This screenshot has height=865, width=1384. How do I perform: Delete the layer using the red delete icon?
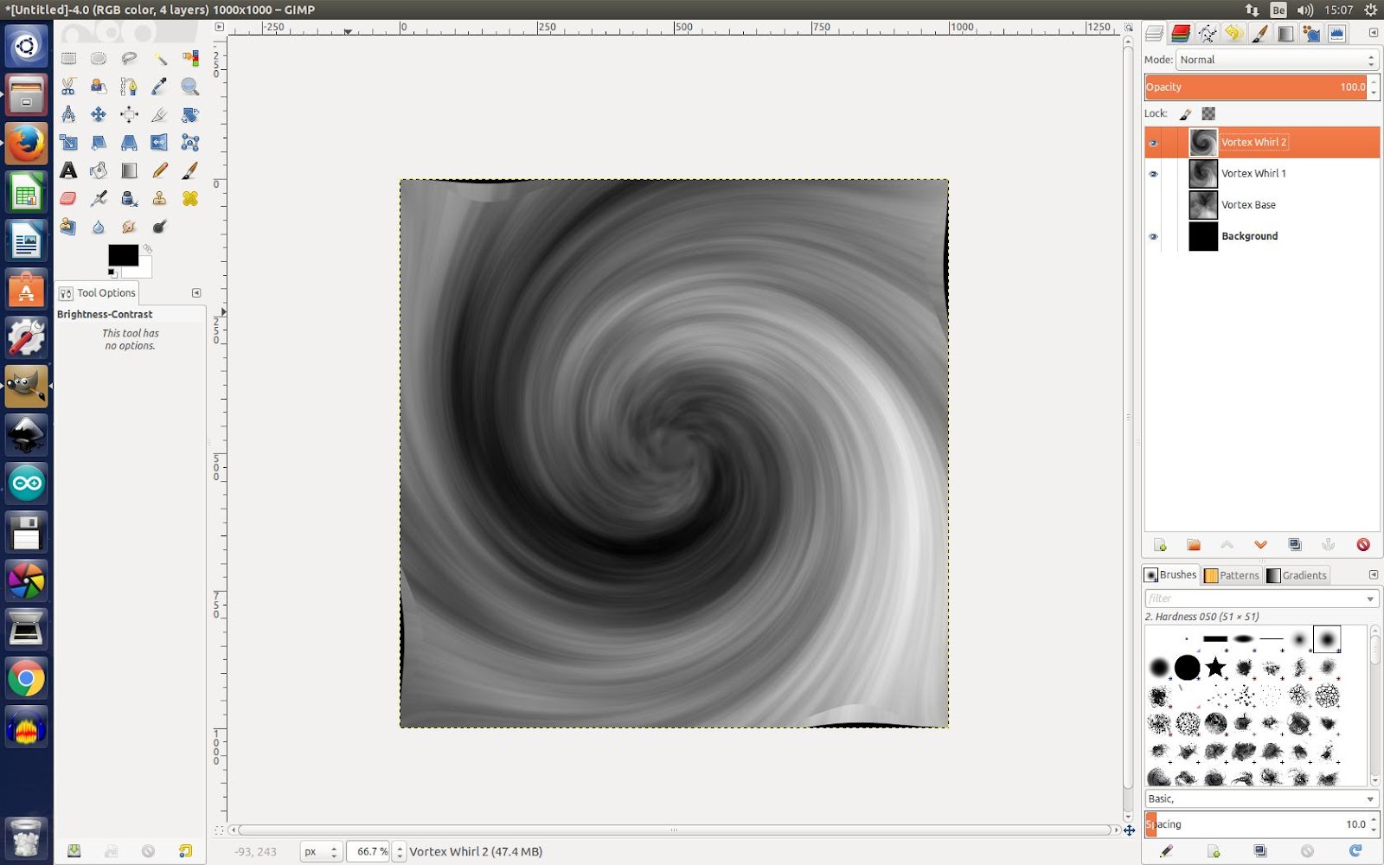(x=1364, y=545)
